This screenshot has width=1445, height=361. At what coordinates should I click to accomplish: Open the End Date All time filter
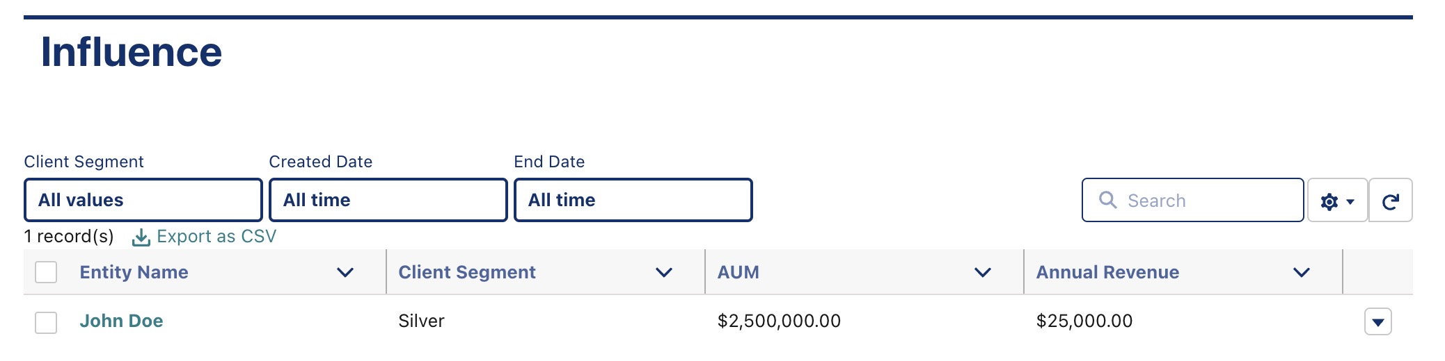click(633, 200)
